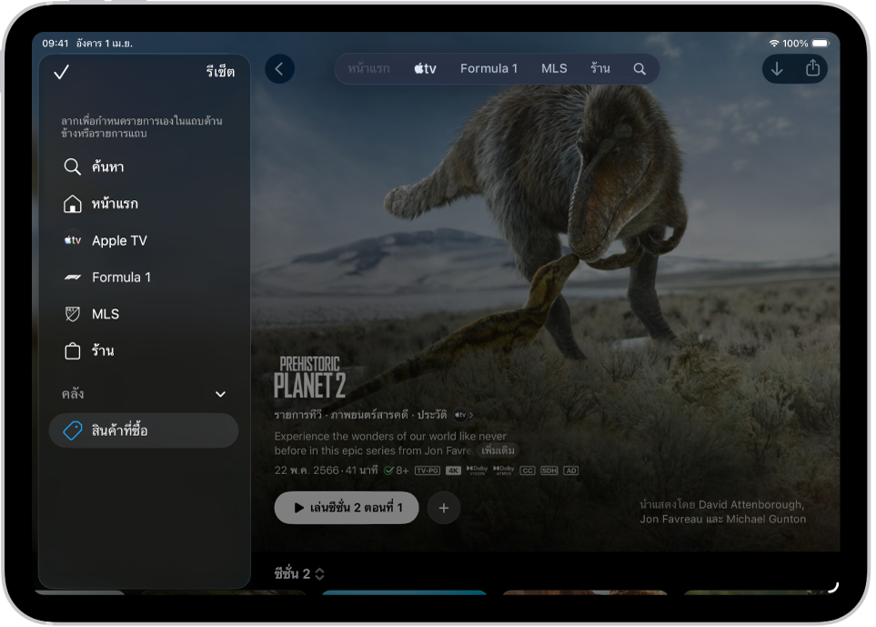Expand description with เพิ่มเติม
This screenshot has height=627, width=876.
coord(498,450)
